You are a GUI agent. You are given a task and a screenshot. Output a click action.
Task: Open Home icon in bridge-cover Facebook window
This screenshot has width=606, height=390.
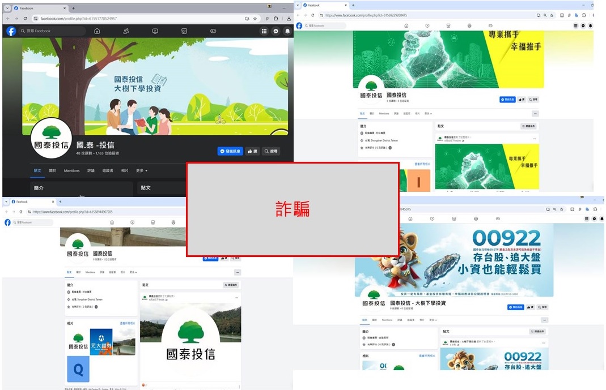click(112, 222)
